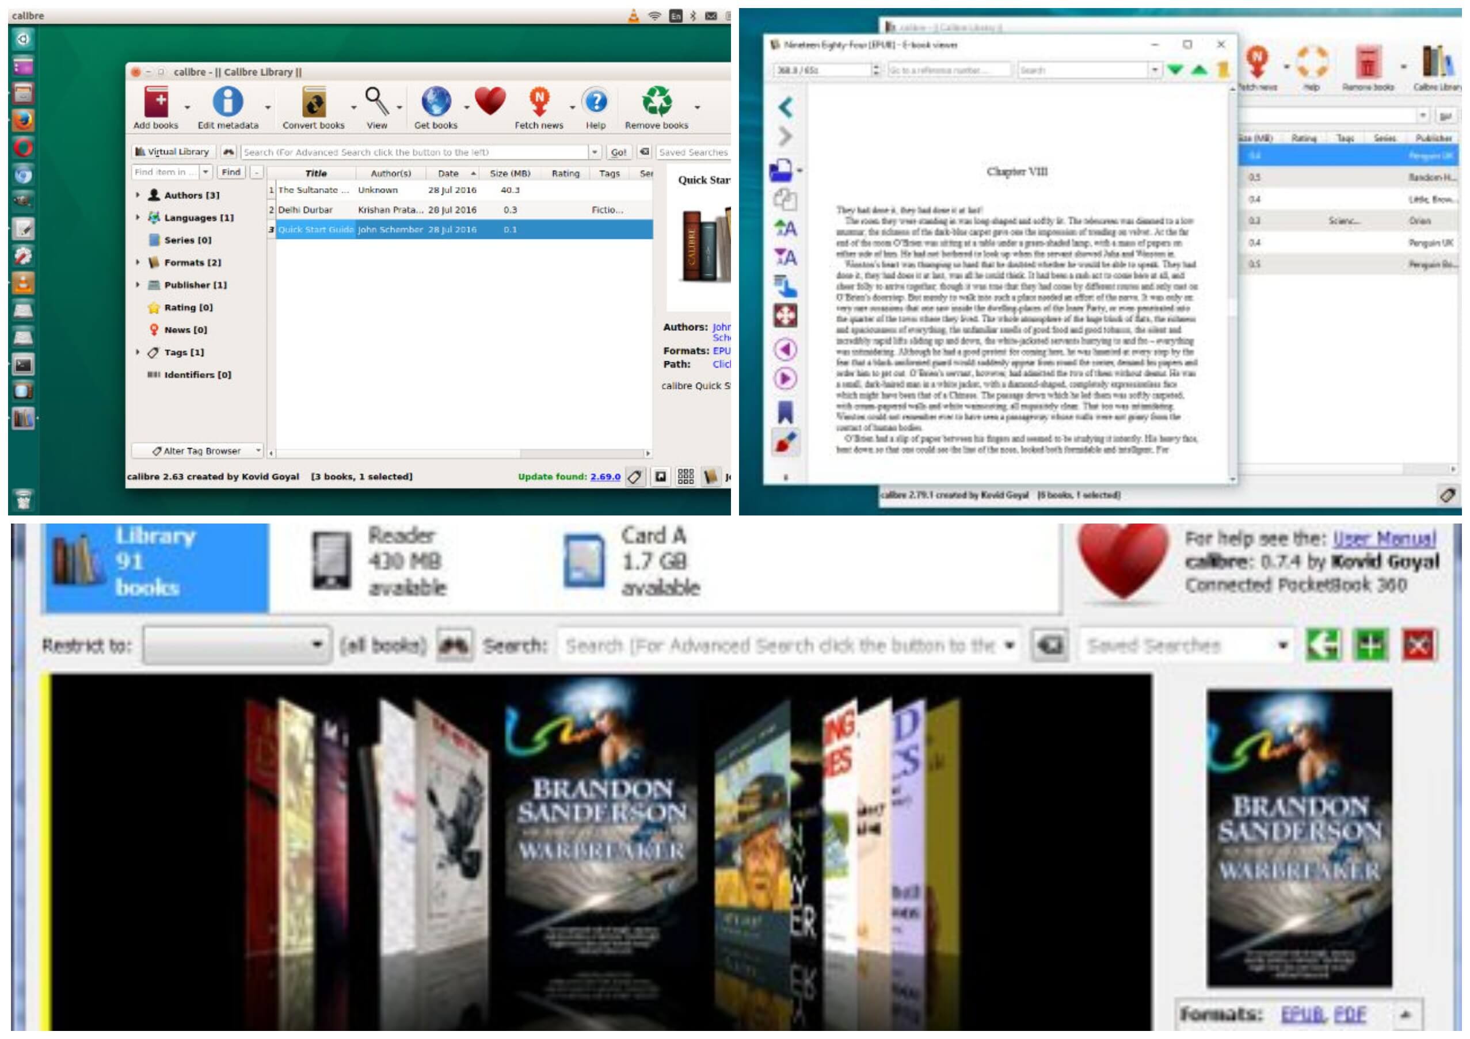Launch Firefox from the Ubuntu launcher
This screenshot has width=1470, height=1039.
pyautogui.click(x=23, y=120)
